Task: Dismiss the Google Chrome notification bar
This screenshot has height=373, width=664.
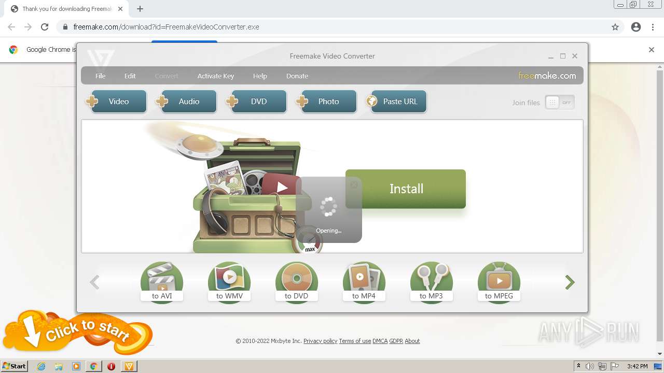Action: point(652,50)
